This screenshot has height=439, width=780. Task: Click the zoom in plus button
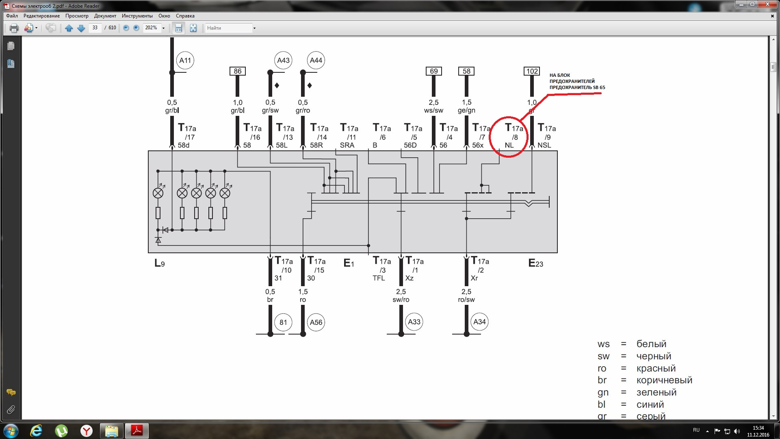(136, 28)
